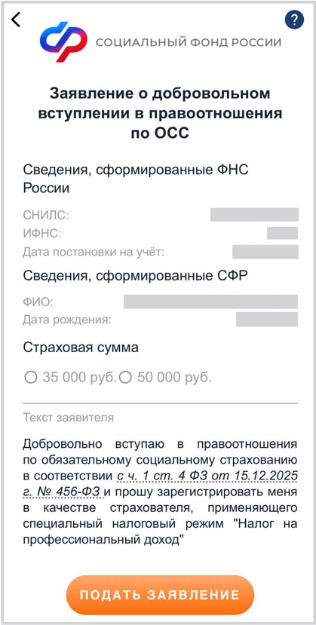Submit with the ПОДАТЬ ЗАЯВЛЕНИЕ button
The height and width of the screenshot is (625, 316).
pos(160,595)
